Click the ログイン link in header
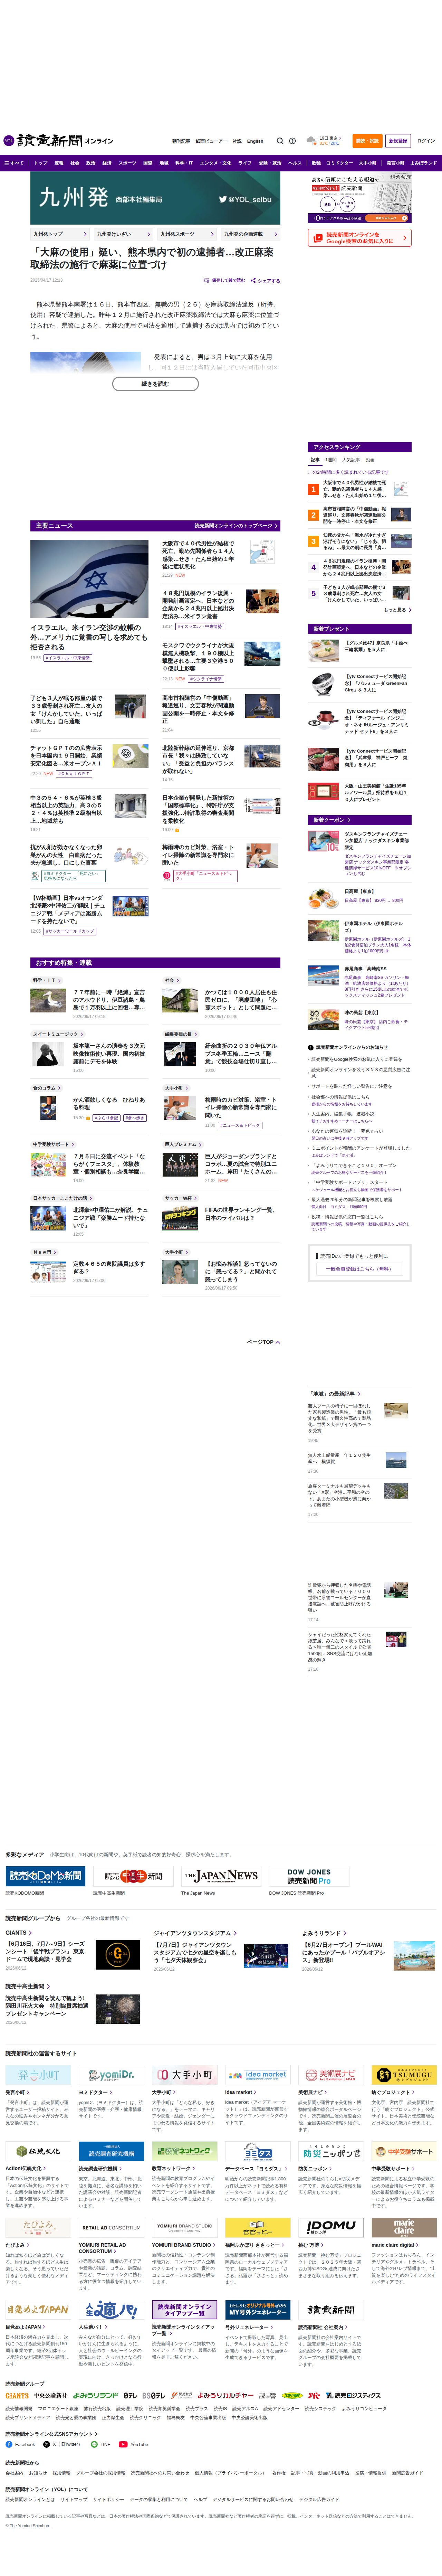 click(426, 141)
